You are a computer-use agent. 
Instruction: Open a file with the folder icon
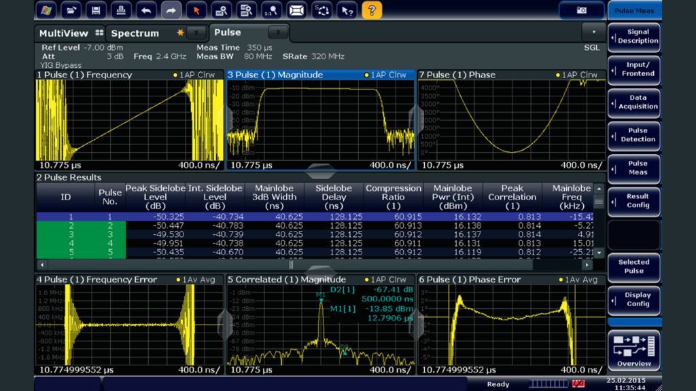(x=71, y=10)
